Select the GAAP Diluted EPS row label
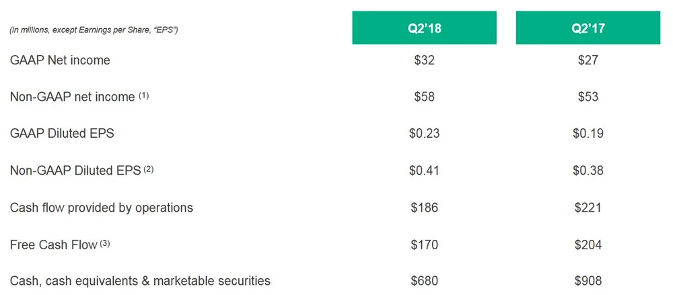 [62, 133]
